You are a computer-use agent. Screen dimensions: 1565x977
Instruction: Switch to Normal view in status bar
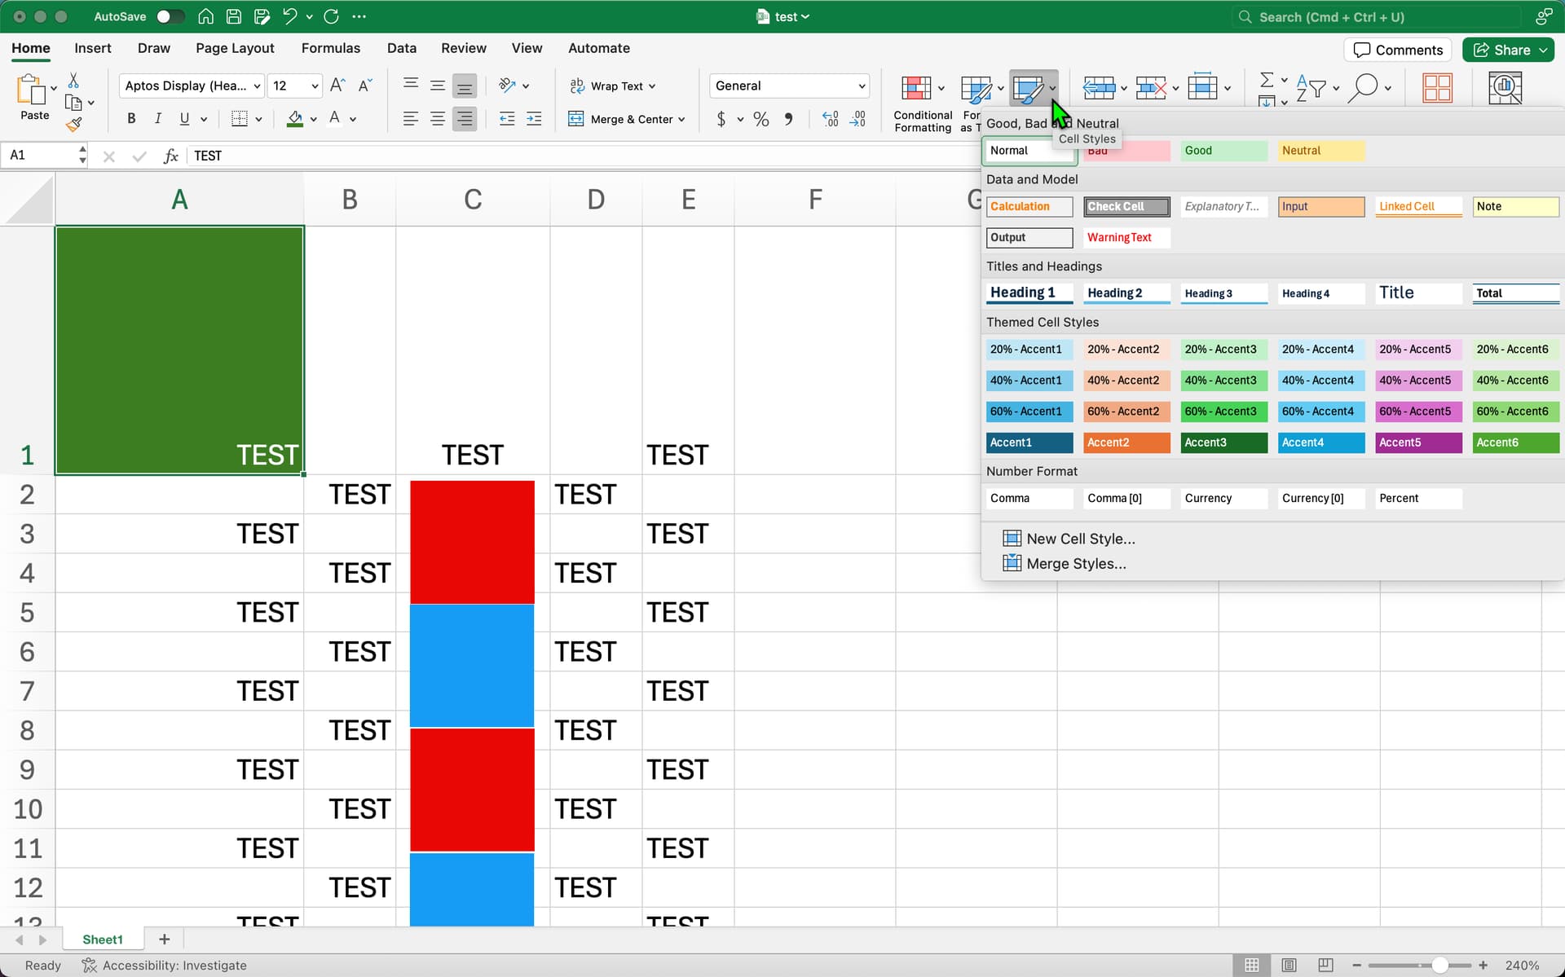tap(1252, 965)
